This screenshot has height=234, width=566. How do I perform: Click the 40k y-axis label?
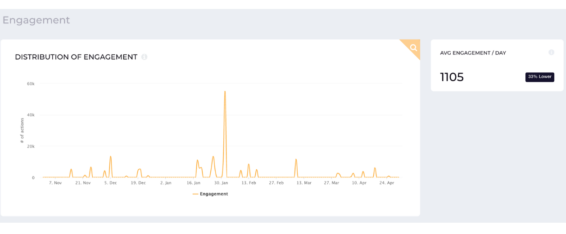click(x=31, y=115)
